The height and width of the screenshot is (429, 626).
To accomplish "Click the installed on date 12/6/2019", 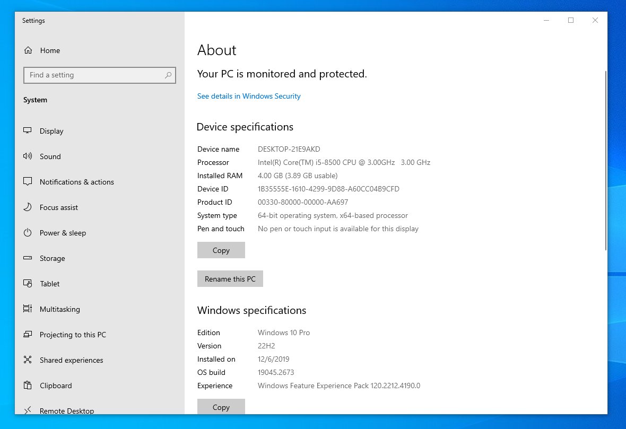I will pos(273,359).
